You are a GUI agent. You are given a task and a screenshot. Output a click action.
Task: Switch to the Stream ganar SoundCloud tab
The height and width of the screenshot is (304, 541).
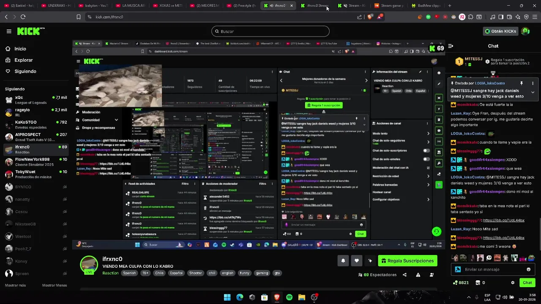389,5
